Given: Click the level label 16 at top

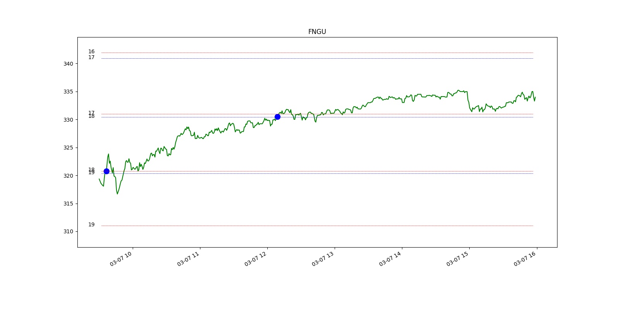Looking at the screenshot, I should (91, 51).
